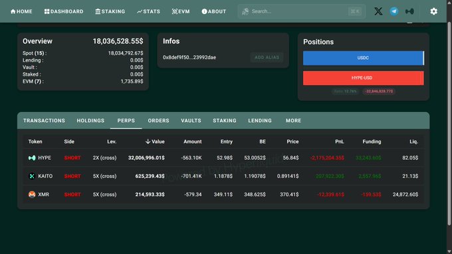Switch to the HOLDINGS tab

pyautogui.click(x=90, y=121)
